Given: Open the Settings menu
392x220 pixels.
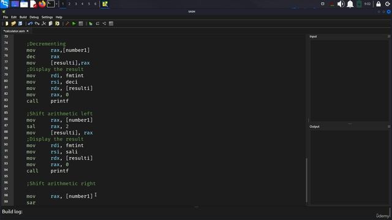Looking at the screenshot, I should [47, 17].
